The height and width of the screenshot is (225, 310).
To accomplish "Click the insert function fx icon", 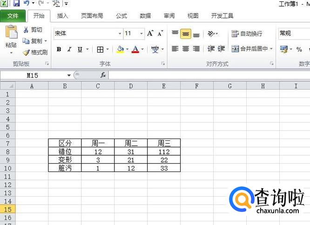I will [103, 75].
